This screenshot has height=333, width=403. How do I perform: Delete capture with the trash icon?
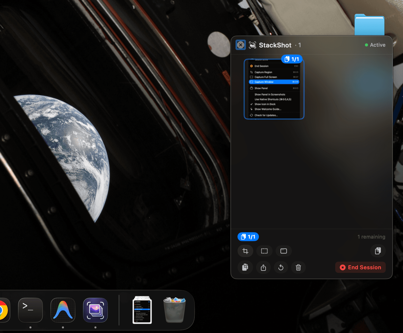[x=298, y=267]
